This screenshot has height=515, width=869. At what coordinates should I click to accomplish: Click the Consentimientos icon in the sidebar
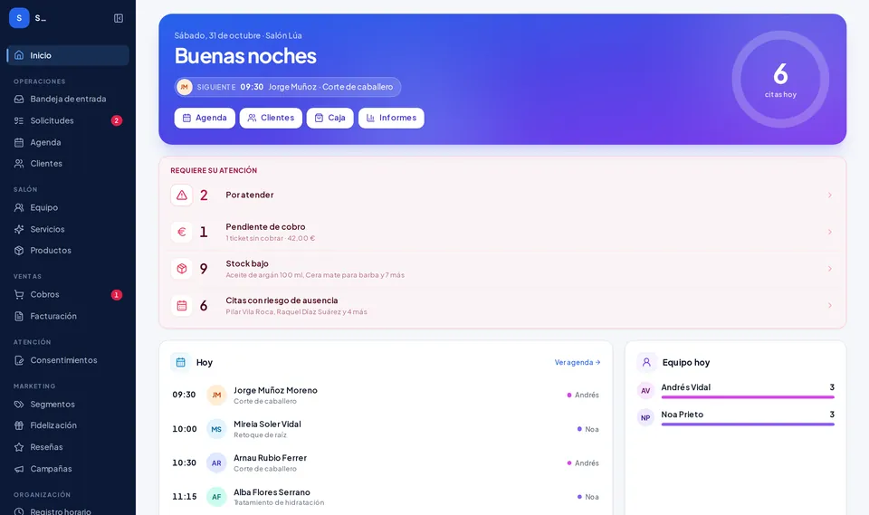19,360
